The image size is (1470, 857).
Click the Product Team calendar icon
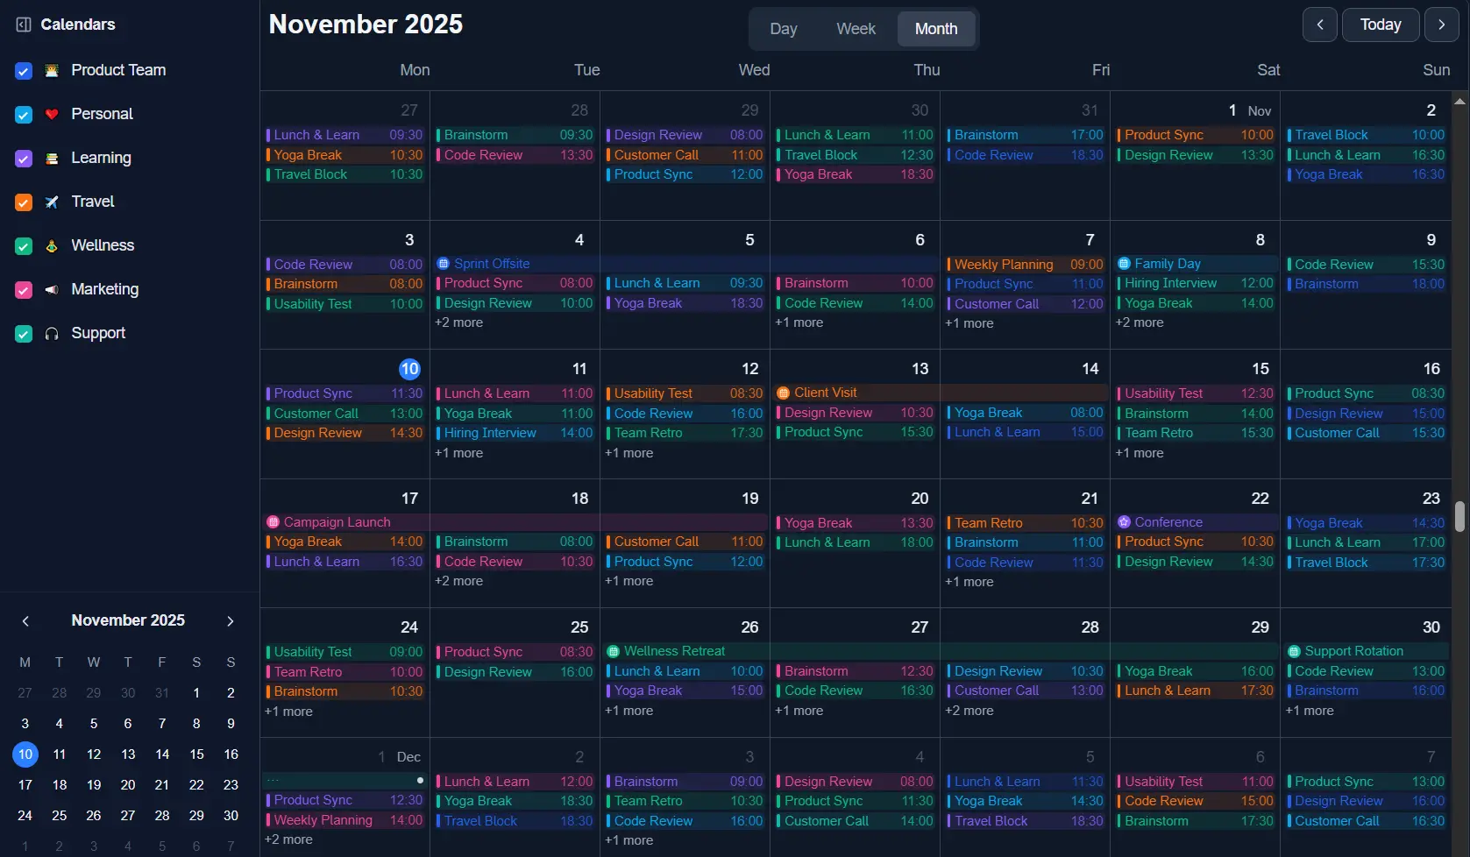(x=52, y=70)
